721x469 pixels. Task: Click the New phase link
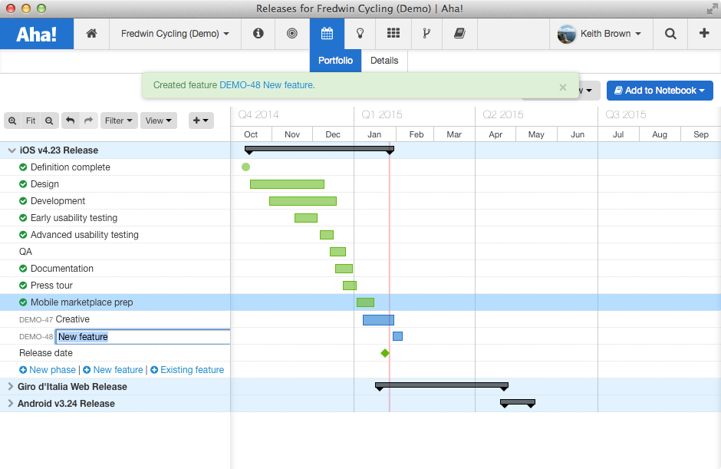pos(52,370)
